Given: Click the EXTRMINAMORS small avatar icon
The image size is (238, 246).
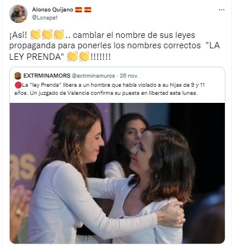Looking at the screenshot, I should 18,76.
